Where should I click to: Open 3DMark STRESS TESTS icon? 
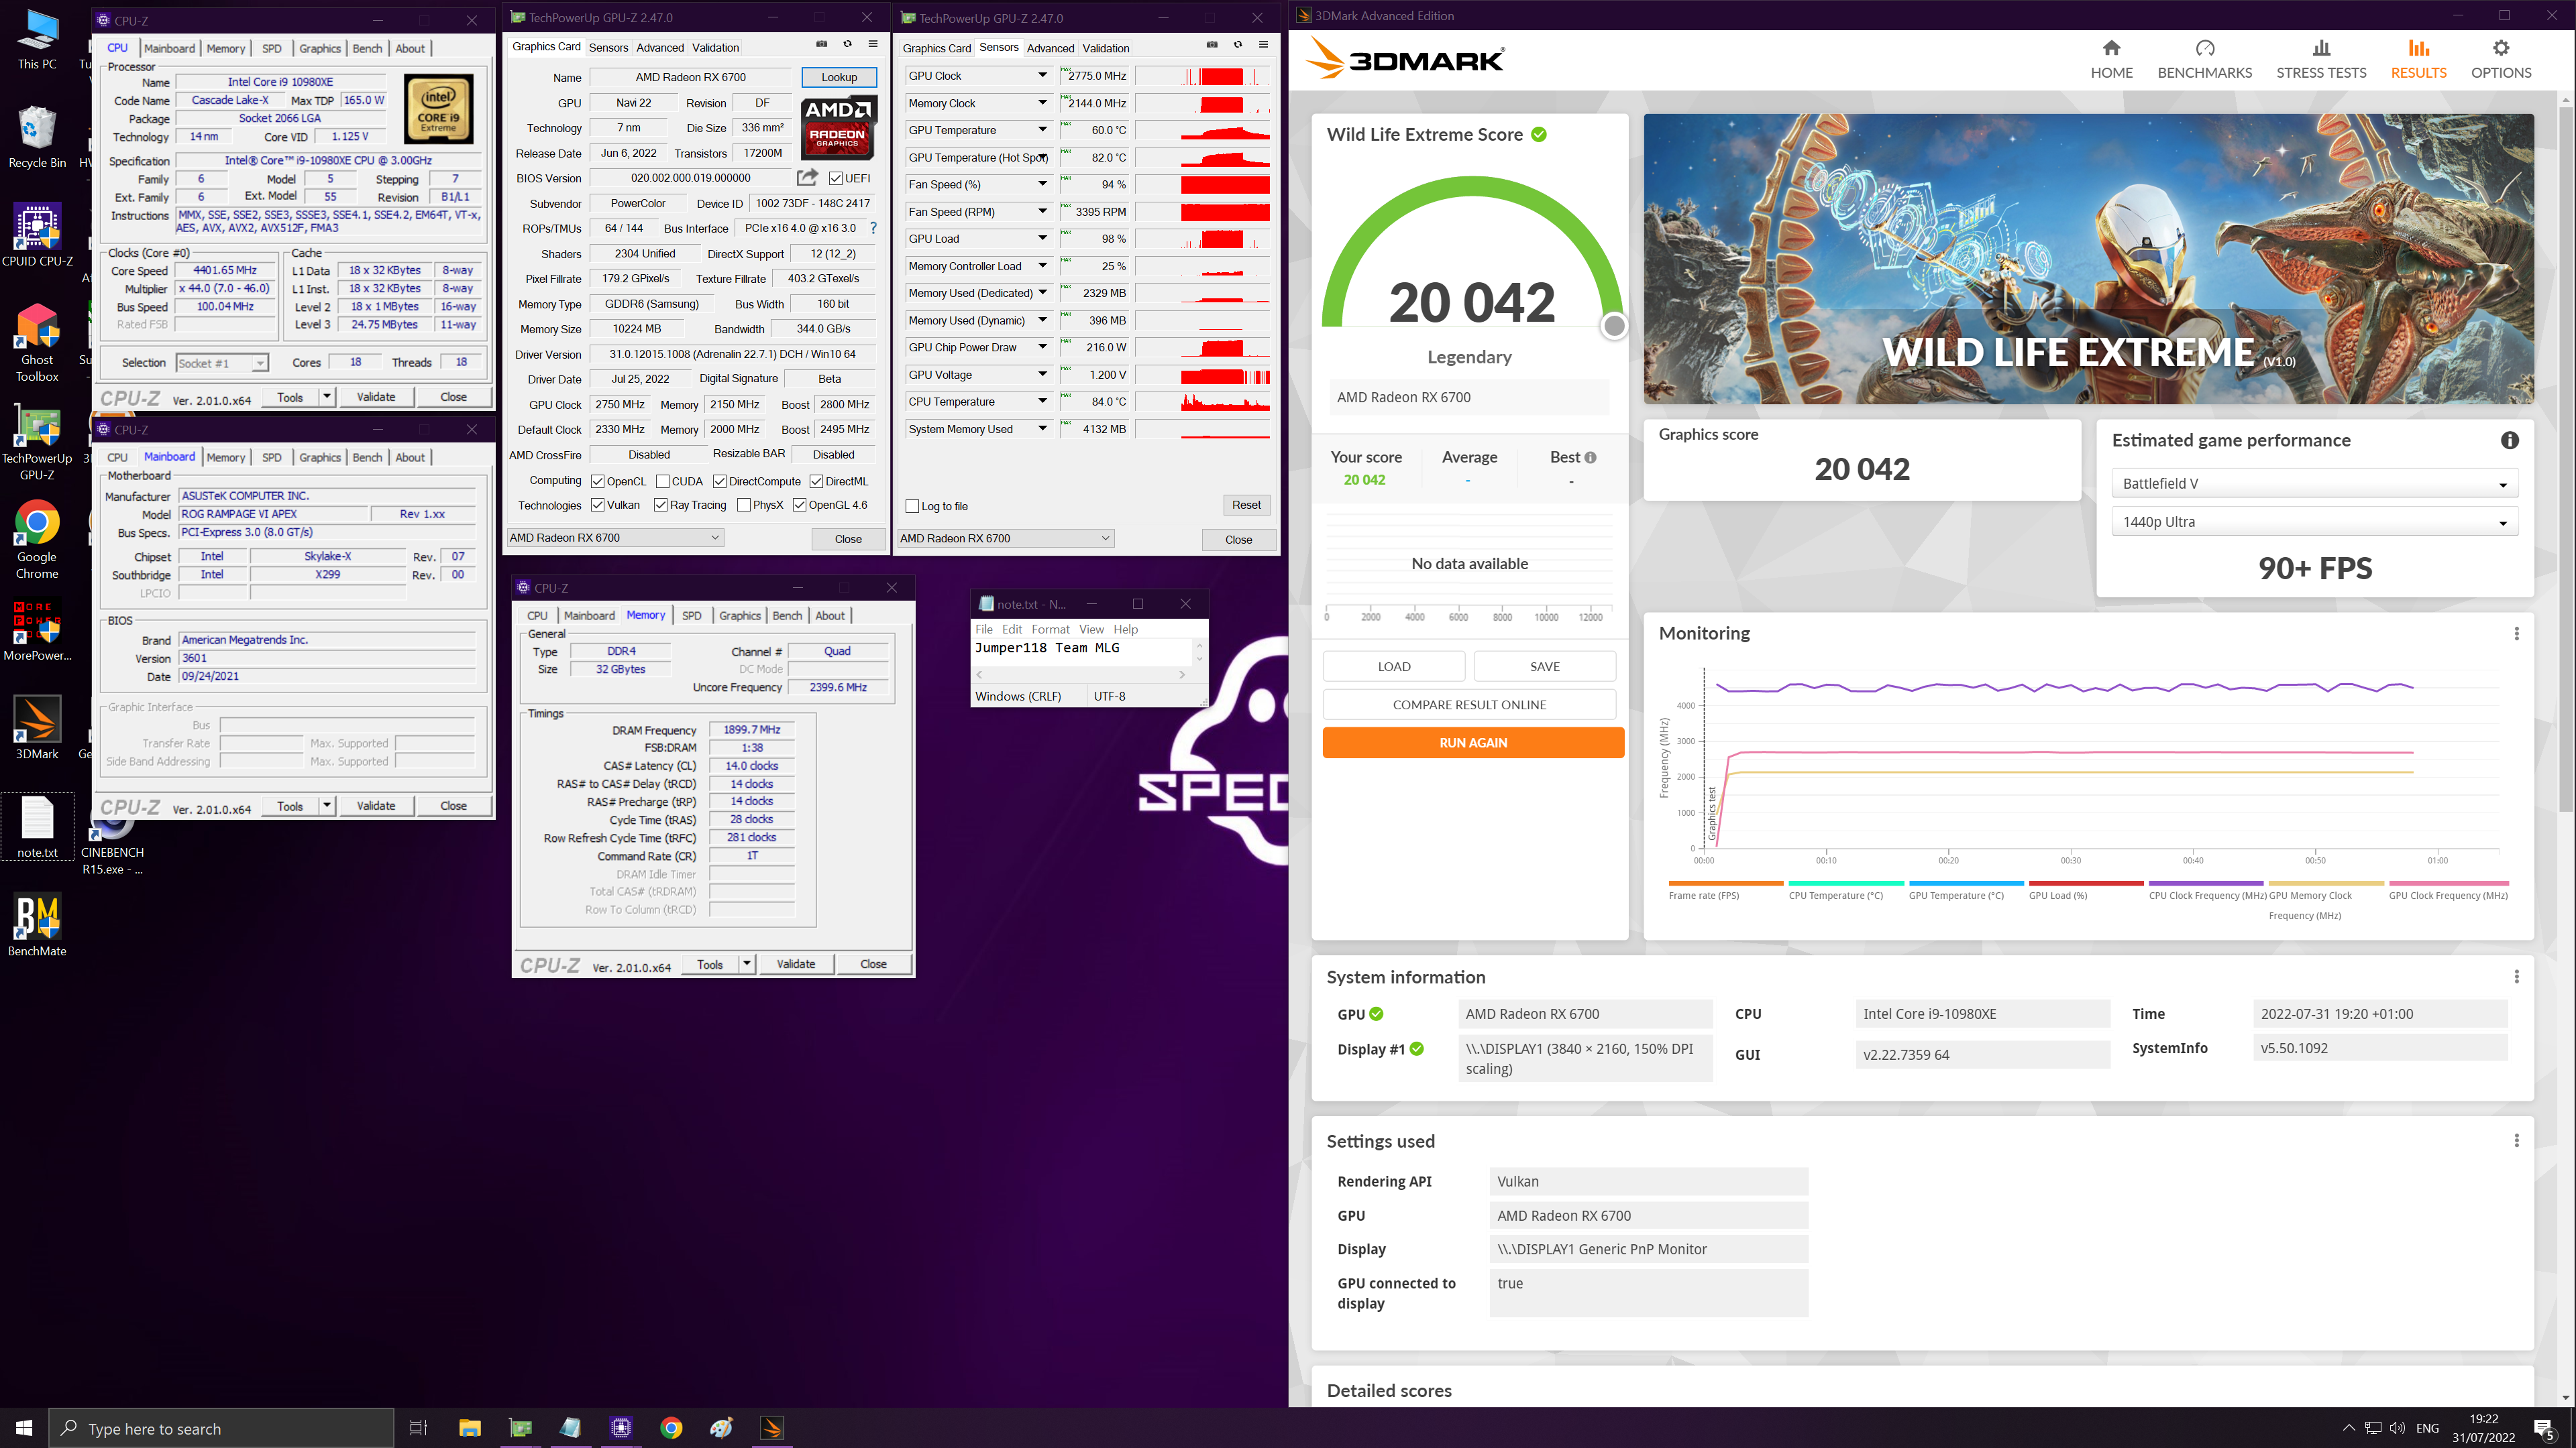click(2321, 48)
